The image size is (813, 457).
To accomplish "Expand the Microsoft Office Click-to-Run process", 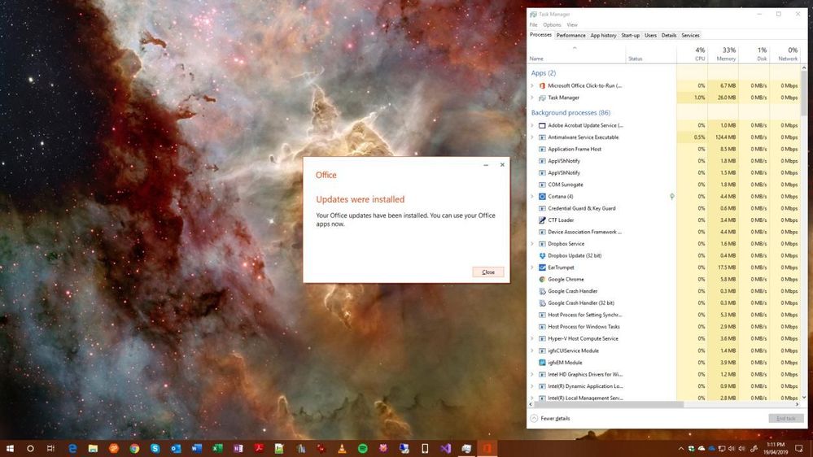I will point(532,85).
